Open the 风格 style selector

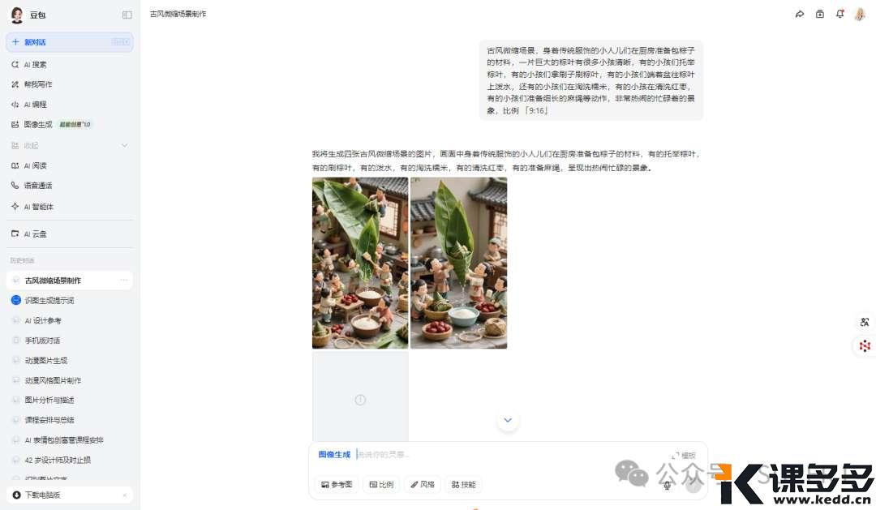pyautogui.click(x=423, y=484)
